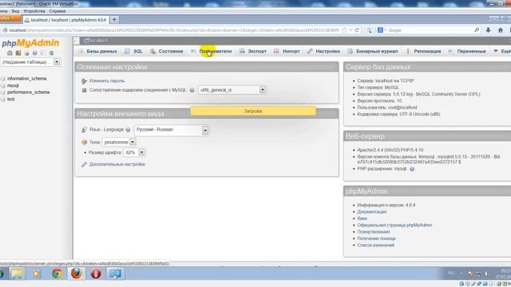Open the Настройки tab

pos(323,51)
